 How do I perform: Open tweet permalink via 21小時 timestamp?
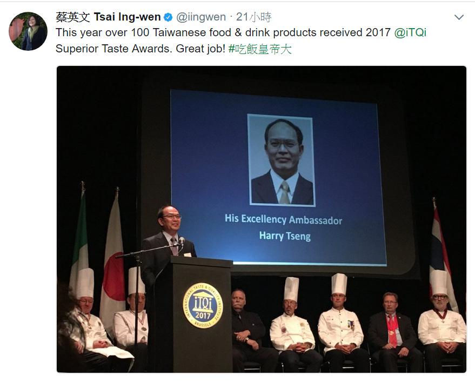(x=253, y=17)
